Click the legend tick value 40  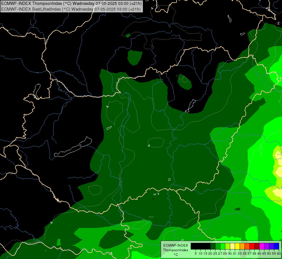(x=259, y=254)
